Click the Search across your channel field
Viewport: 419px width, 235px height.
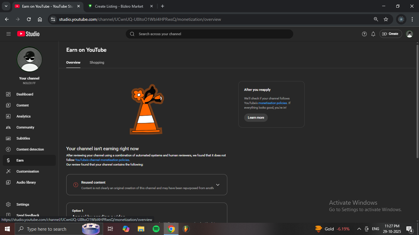[x=209, y=34]
